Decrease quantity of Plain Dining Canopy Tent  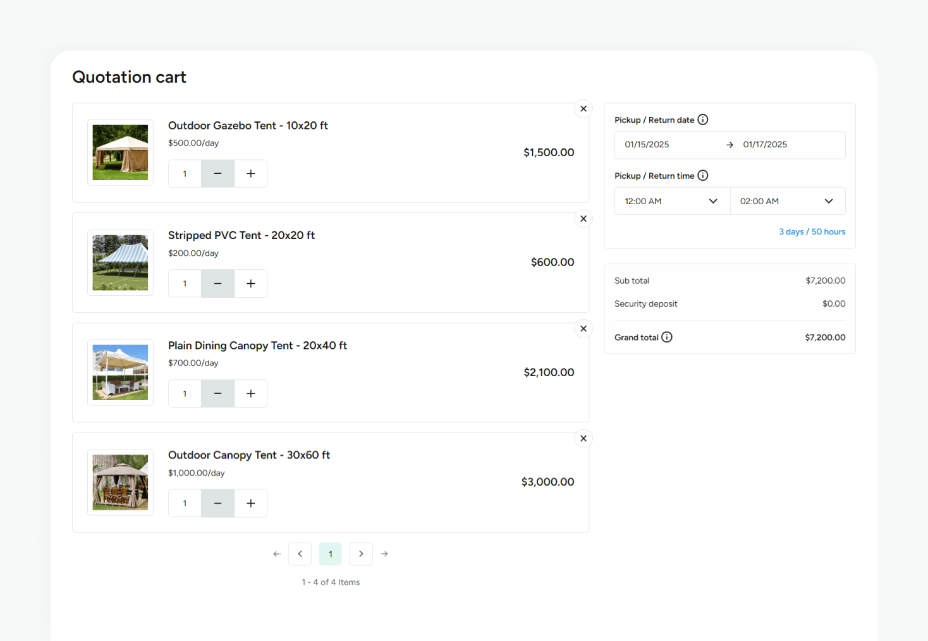click(x=217, y=394)
